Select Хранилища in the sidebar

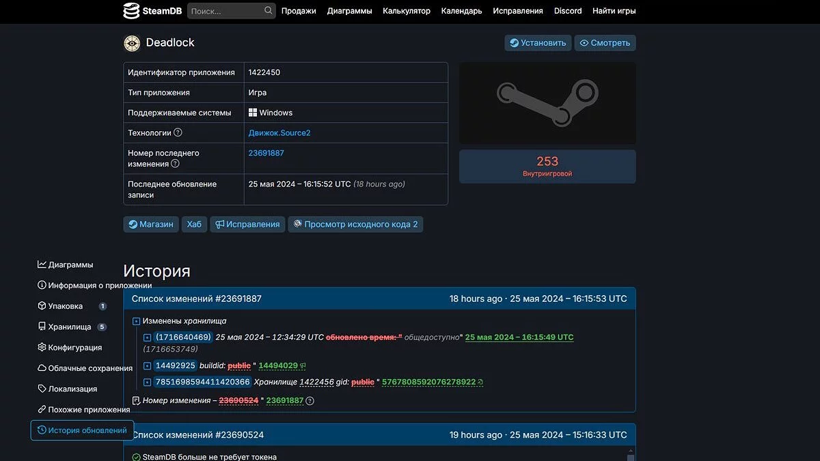(x=69, y=327)
